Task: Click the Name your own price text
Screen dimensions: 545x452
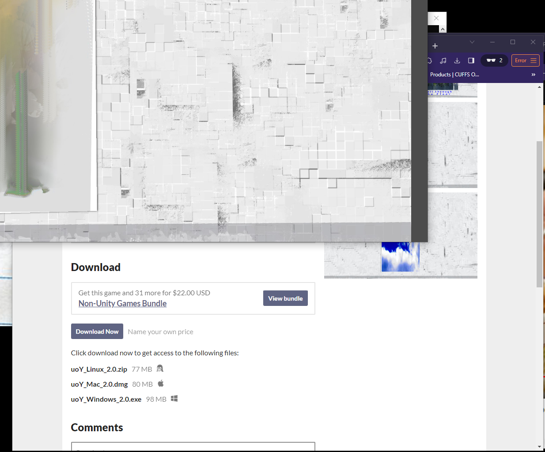Action: pyautogui.click(x=160, y=332)
